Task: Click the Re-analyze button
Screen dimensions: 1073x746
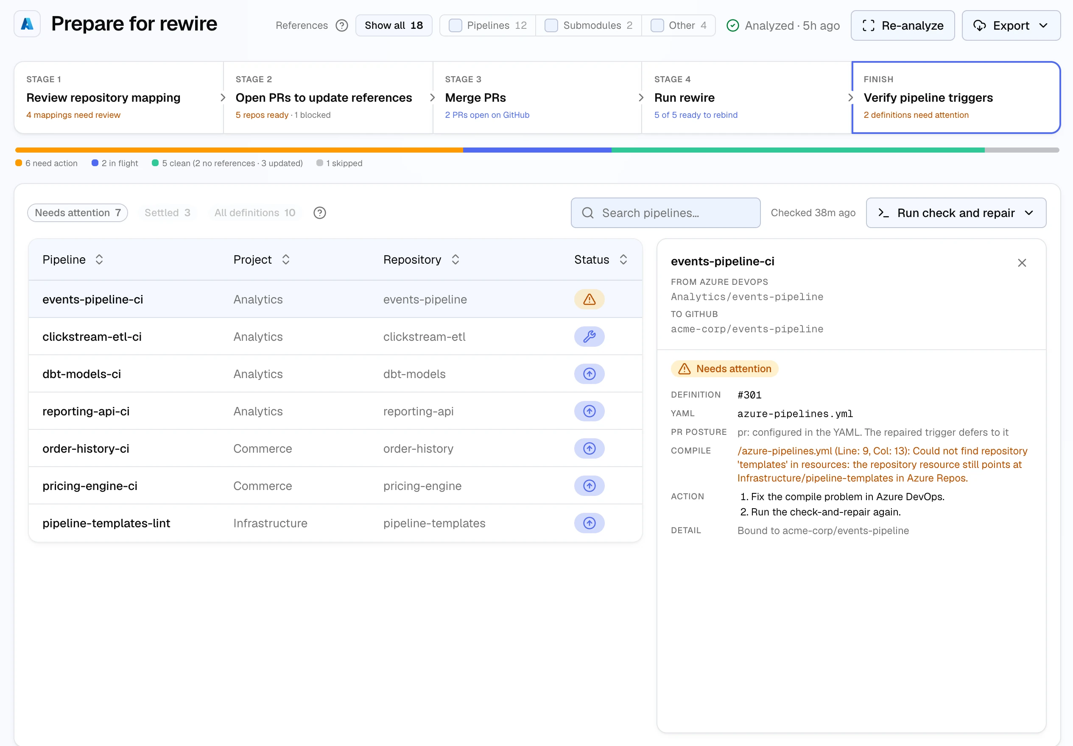Action: click(x=903, y=26)
